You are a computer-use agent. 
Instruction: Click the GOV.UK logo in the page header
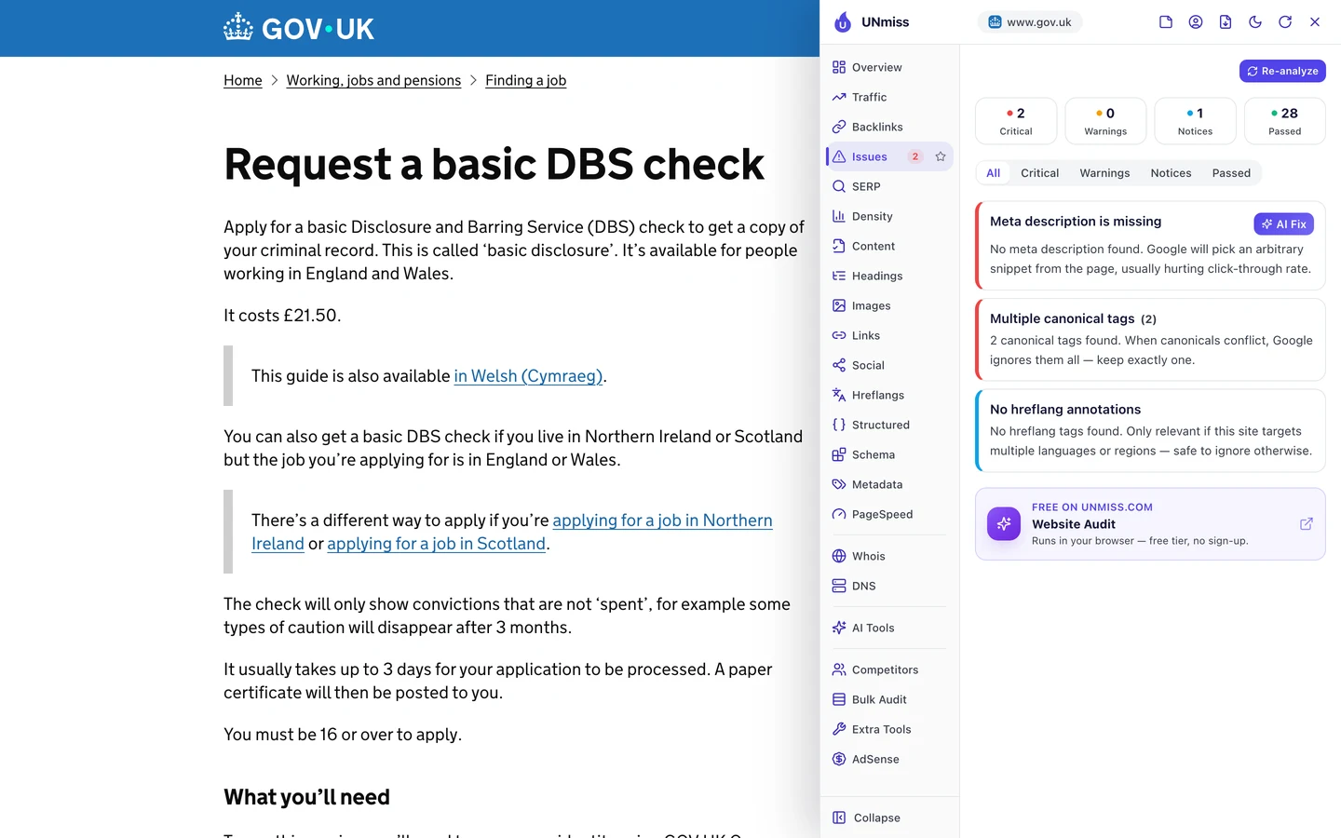tap(299, 28)
